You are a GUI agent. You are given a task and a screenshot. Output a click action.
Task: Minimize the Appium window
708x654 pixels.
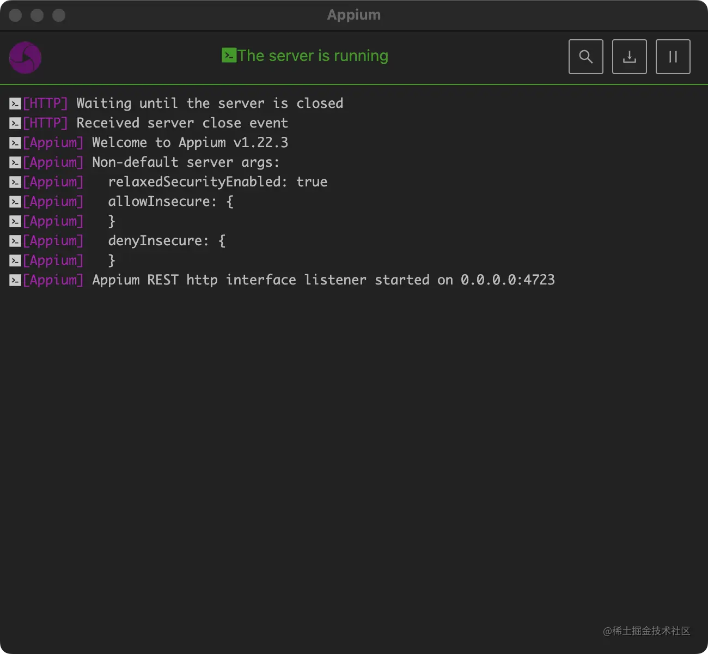37,15
